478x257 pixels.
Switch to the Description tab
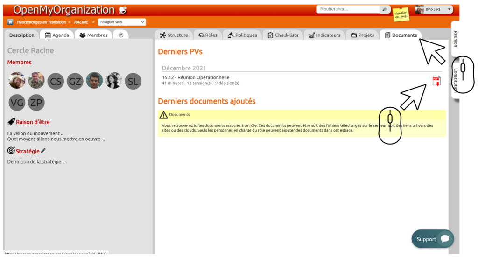click(x=21, y=35)
